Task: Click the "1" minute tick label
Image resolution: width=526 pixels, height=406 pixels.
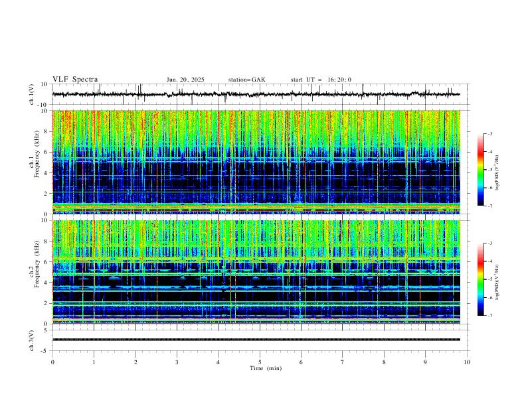Action: click(x=94, y=362)
